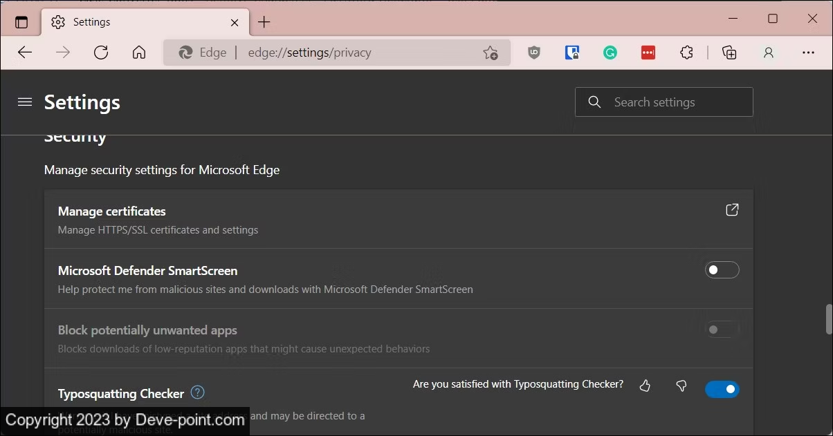Open the Extensions puzzle menu
The width and height of the screenshot is (833, 436).
[x=686, y=53]
